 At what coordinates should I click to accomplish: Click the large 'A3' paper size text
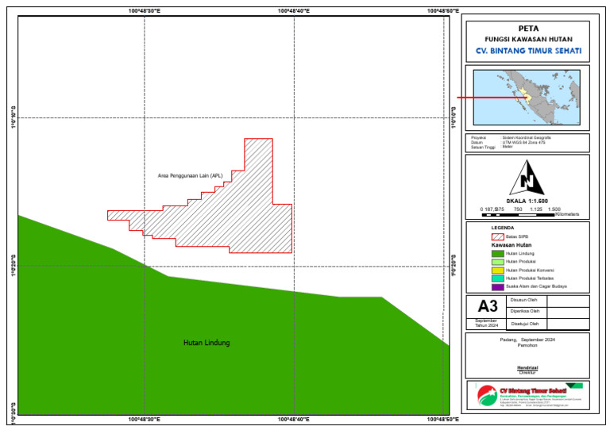(488, 306)
